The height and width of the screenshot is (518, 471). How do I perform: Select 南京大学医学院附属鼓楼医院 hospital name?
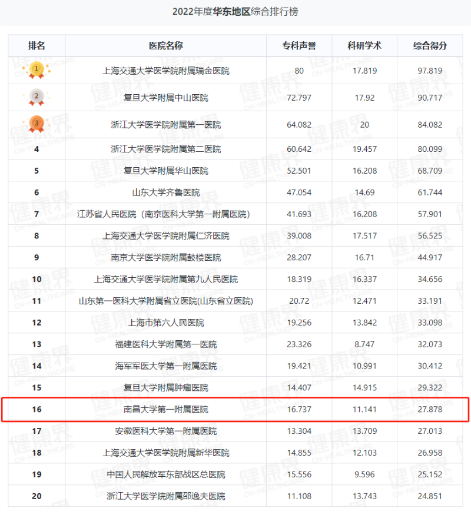pos(165,258)
